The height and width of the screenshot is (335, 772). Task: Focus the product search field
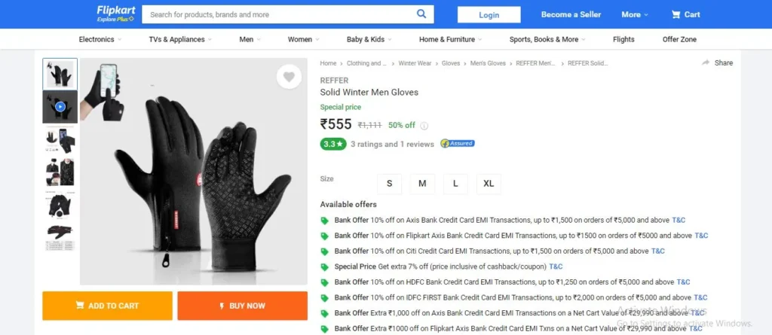[280, 14]
